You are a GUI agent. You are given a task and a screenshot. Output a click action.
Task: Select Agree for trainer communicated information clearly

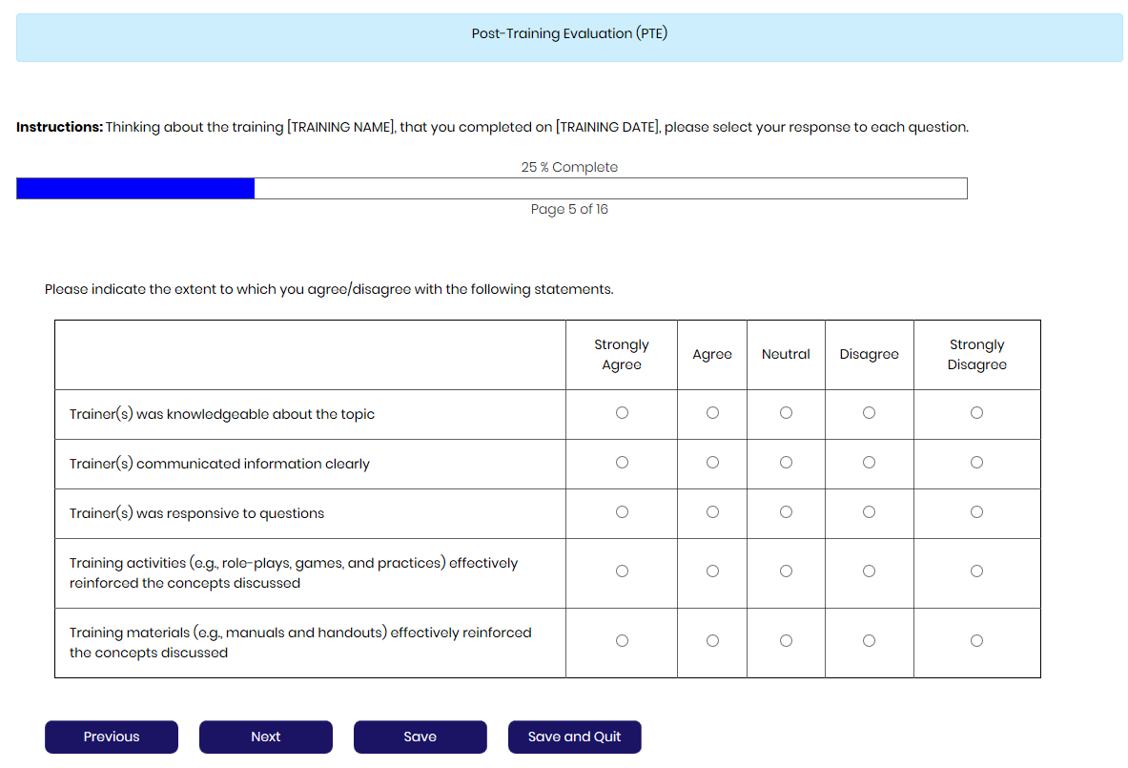712,463
